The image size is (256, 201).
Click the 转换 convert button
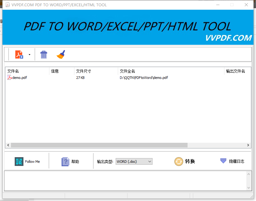[x=190, y=162]
